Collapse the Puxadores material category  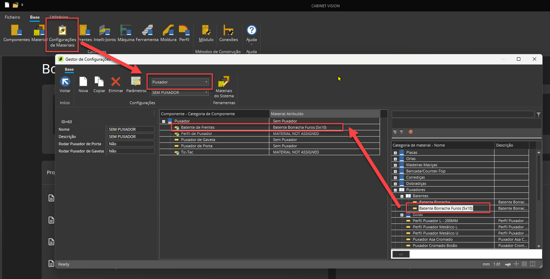pos(395,190)
